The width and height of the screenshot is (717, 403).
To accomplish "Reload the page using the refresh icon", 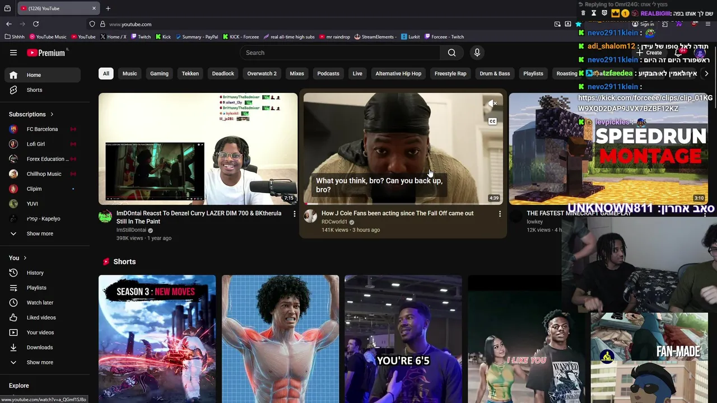I will (36, 24).
